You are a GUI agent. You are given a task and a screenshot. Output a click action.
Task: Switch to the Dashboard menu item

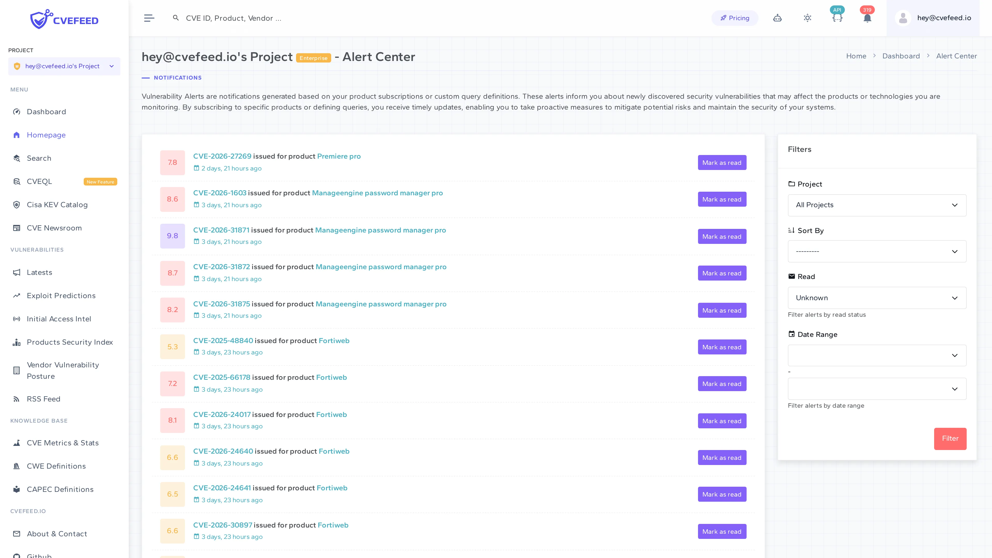pos(46,112)
